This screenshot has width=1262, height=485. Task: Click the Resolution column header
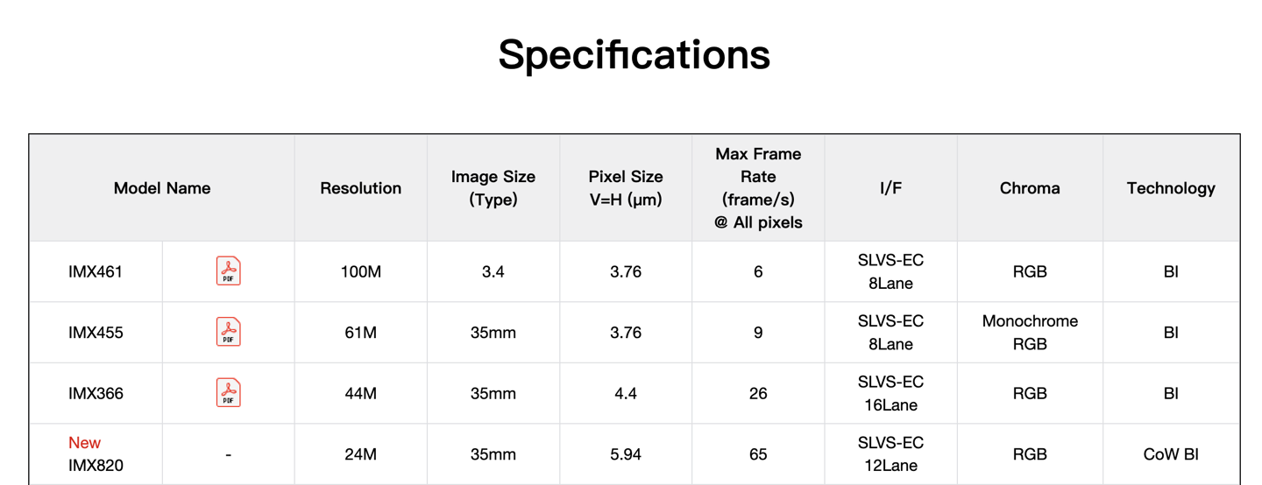[x=361, y=188]
